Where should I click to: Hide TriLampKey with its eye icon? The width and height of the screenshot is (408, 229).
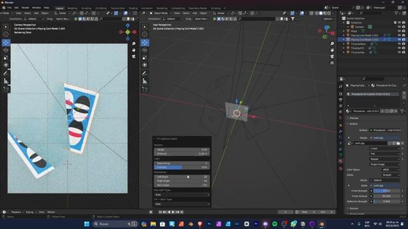(x=399, y=52)
